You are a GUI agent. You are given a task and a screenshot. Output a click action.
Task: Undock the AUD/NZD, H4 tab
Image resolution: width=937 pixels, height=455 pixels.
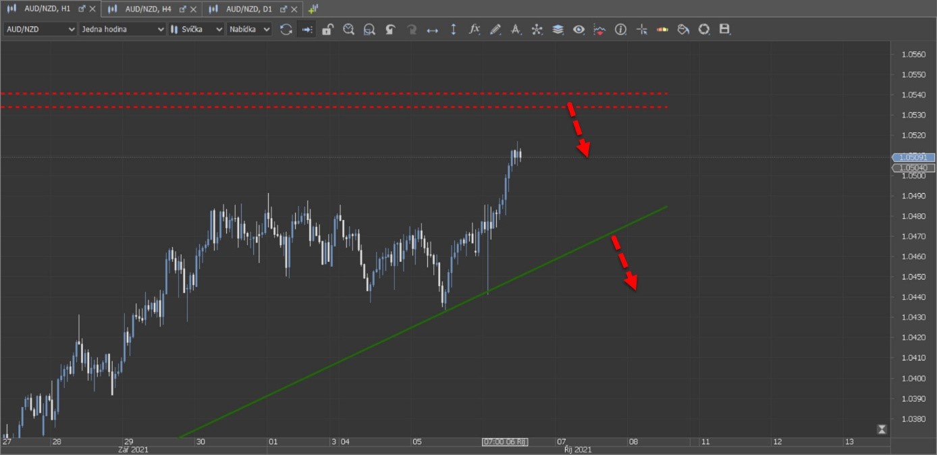pyautogui.click(x=182, y=9)
